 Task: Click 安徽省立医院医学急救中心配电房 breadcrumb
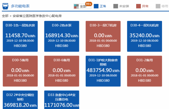[37, 16]
